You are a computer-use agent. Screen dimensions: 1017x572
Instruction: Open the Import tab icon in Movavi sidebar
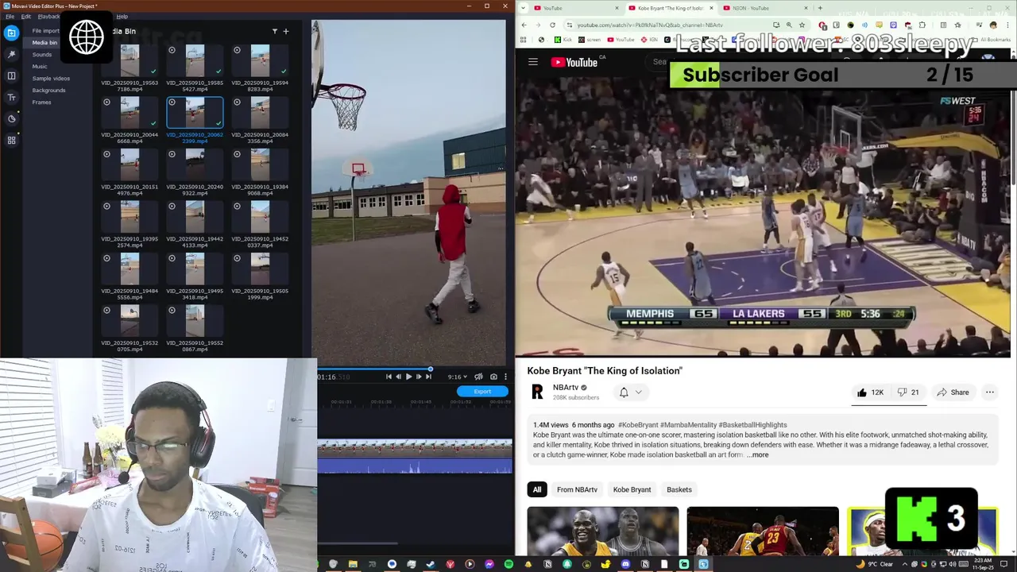click(x=11, y=33)
